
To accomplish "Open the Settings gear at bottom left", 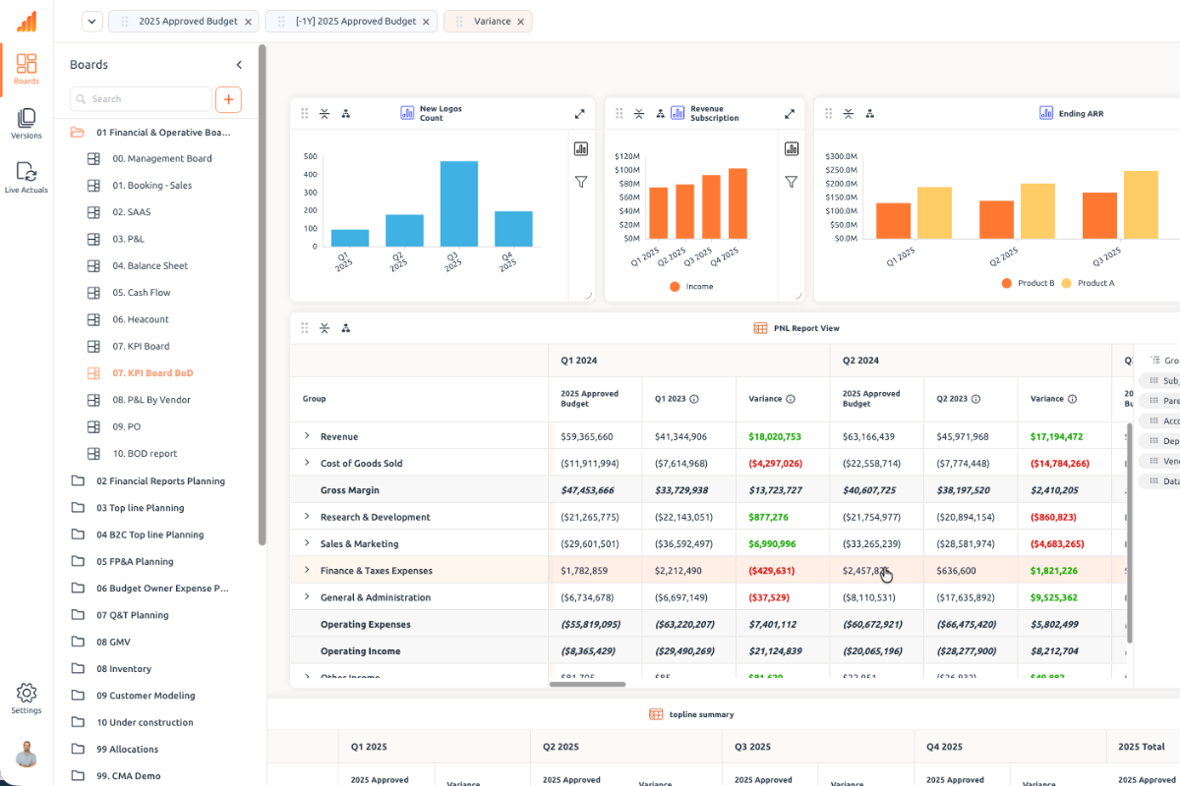I will pyautogui.click(x=27, y=693).
